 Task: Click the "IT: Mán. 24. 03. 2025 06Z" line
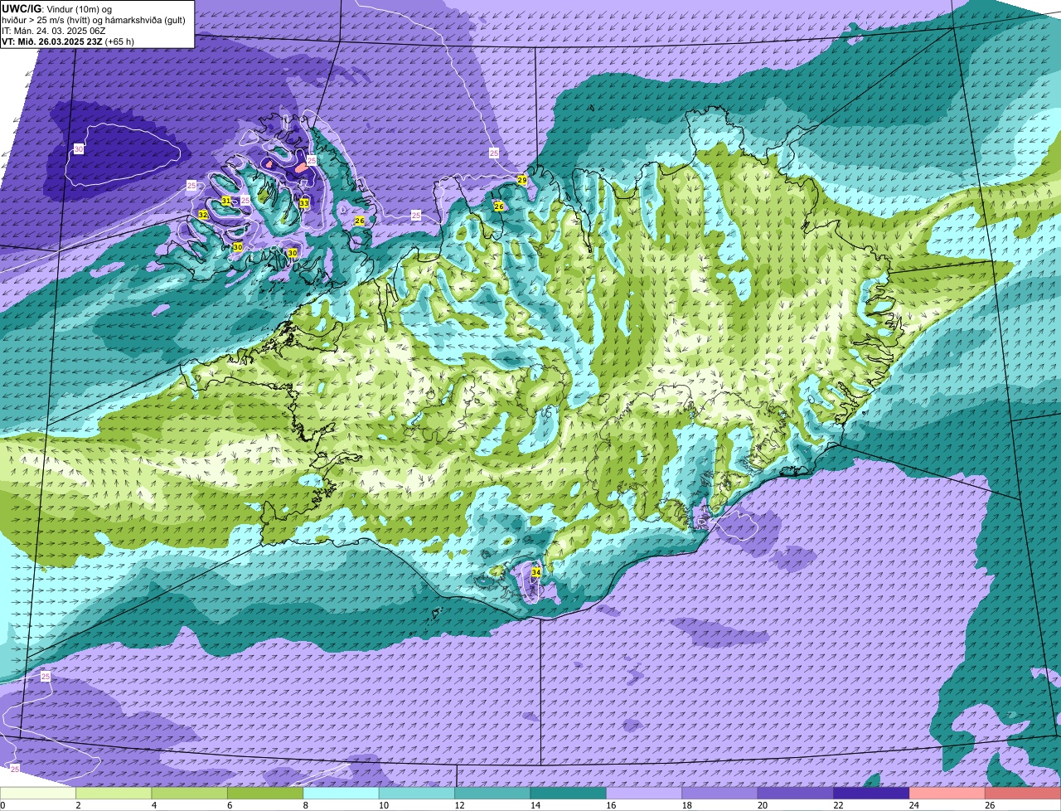(x=53, y=31)
